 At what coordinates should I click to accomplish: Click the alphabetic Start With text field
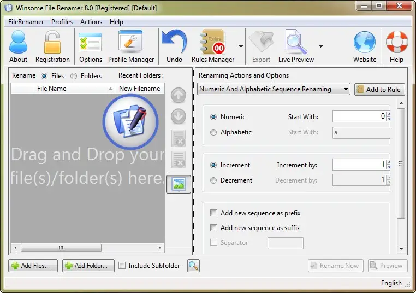361,132
